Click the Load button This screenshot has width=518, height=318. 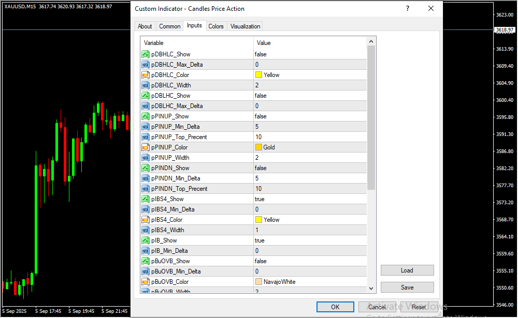coord(407,270)
